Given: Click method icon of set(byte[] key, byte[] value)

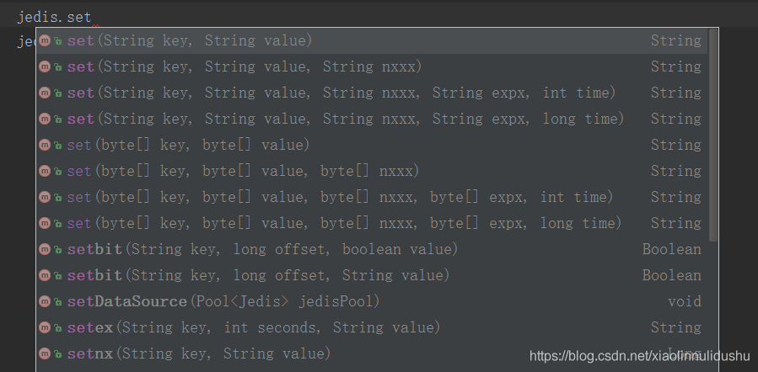Looking at the screenshot, I should point(46,145).
